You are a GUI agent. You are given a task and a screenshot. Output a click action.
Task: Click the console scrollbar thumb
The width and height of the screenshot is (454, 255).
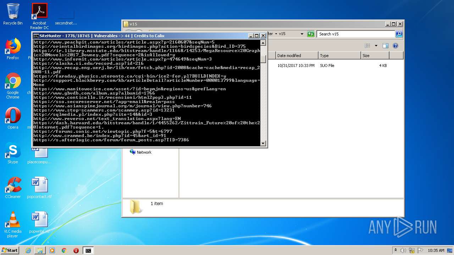click(x=263, y=59)
